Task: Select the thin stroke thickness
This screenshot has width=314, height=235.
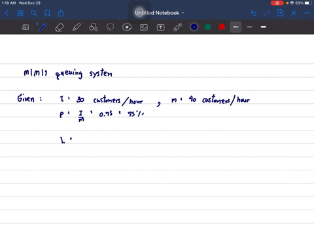Action: (250, 27)
